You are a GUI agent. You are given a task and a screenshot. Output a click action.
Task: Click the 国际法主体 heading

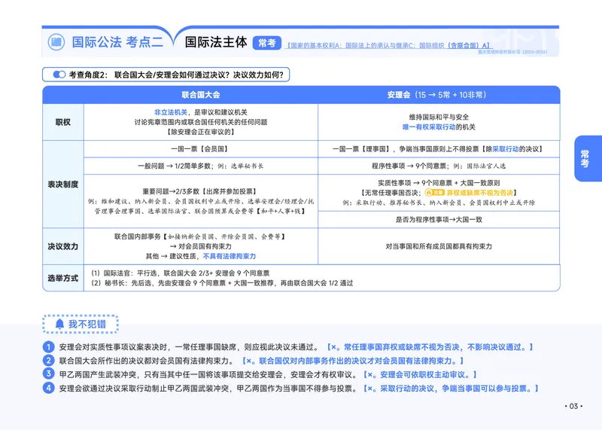216,42
